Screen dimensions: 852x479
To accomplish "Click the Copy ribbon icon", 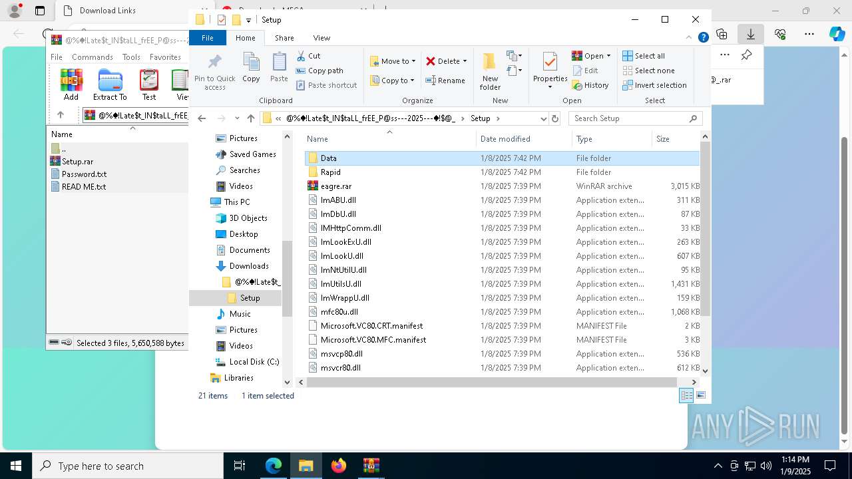I will click(251, 68).
